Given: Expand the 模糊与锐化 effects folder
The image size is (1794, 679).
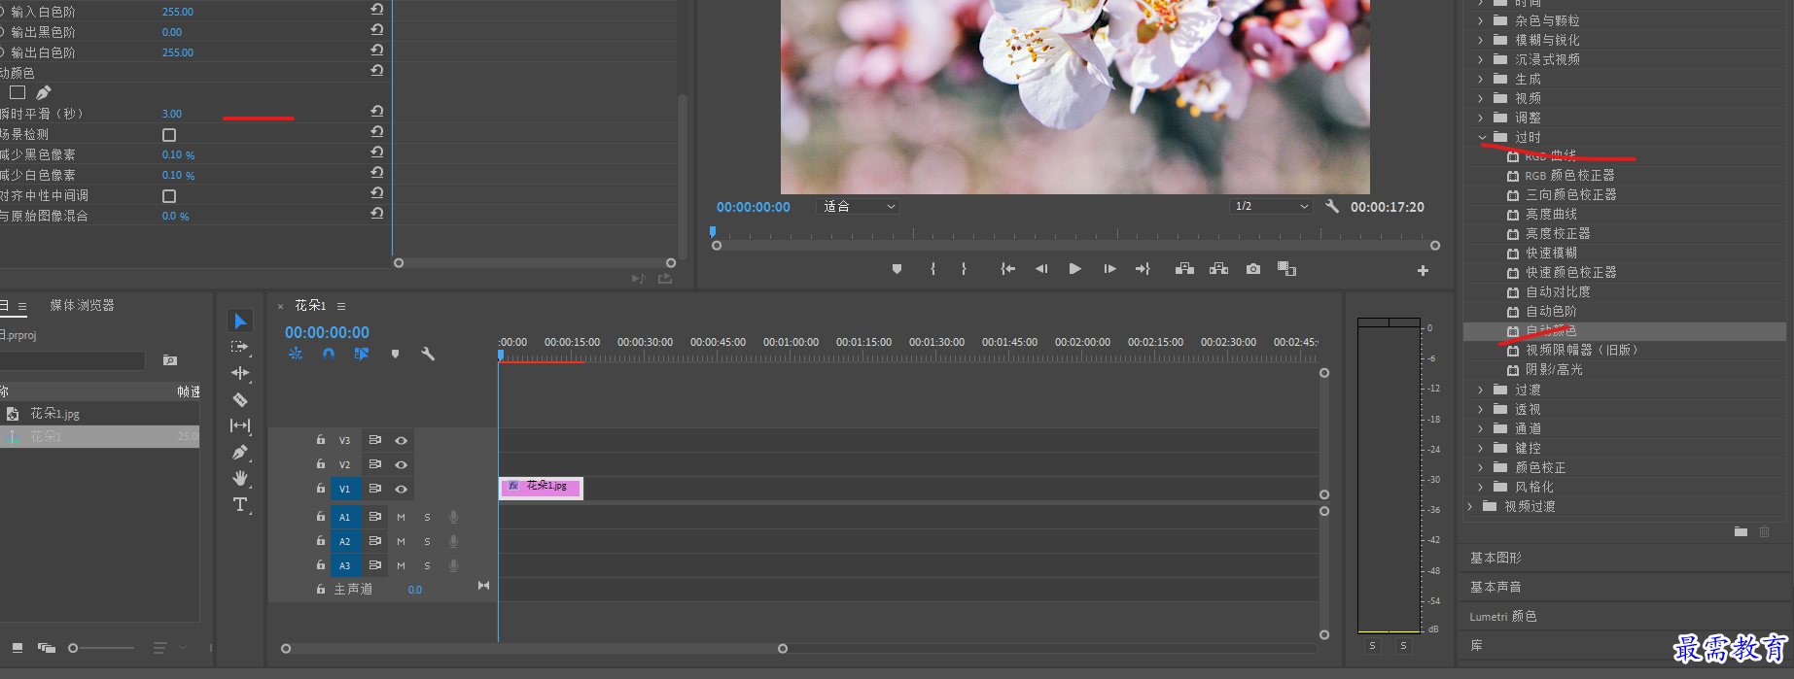Looking at the screenshot, I should 1481,40.
